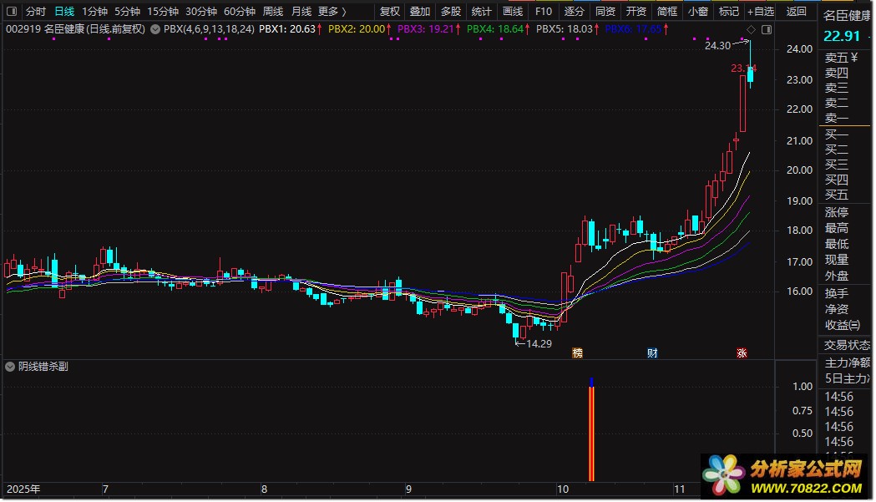Click the PBX4: 18.64 value
876x502 pixels.
(x=495, y=29)
